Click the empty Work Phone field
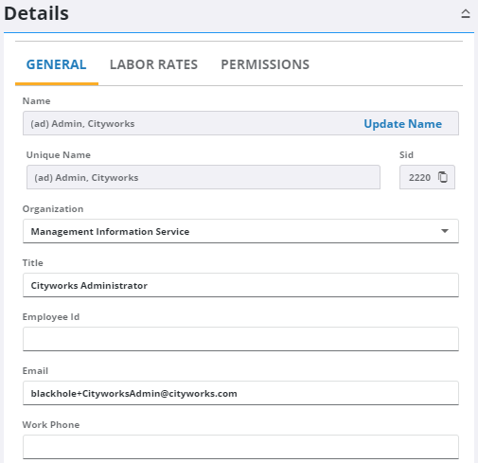 click(240, 447)
